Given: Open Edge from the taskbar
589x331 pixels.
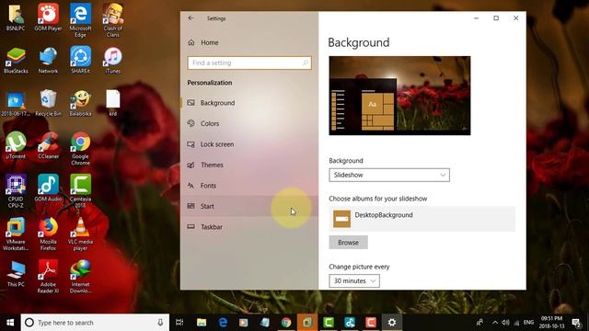Looking at the screenshot, I should [x=223, y=323].
